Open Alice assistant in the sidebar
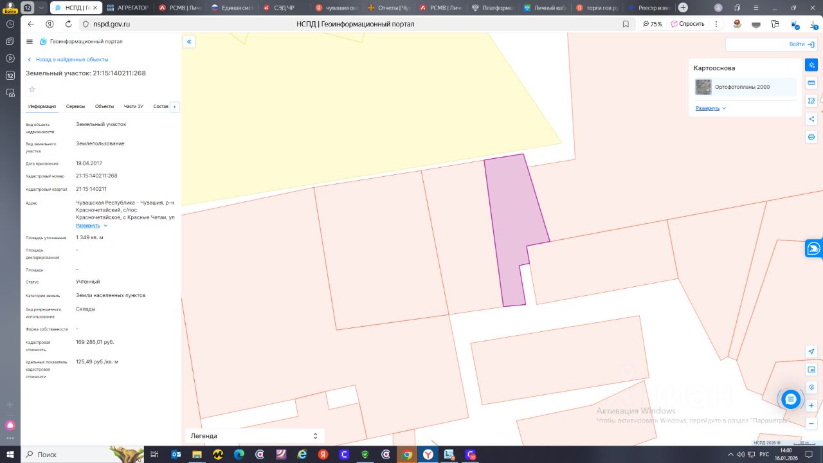This screenshot has height=463, width=823. pyautogui.click(x=10, y=425)
